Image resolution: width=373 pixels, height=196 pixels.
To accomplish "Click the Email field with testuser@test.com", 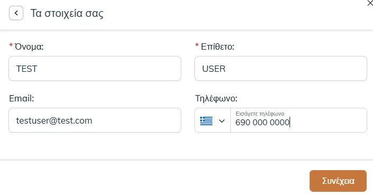I will 95,120.
